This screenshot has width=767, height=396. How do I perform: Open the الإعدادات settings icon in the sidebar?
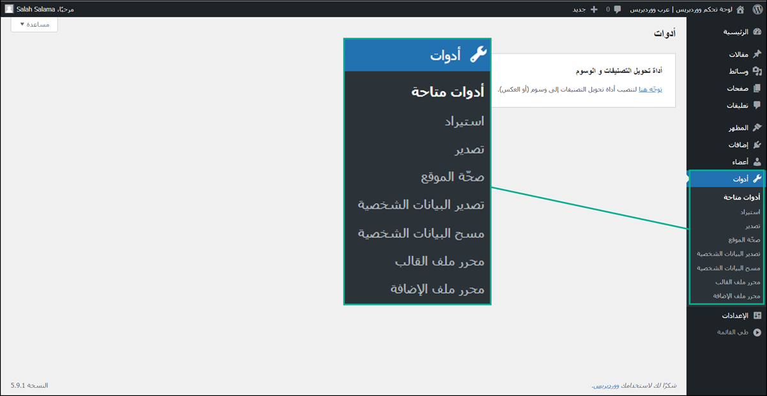(757, 316)
